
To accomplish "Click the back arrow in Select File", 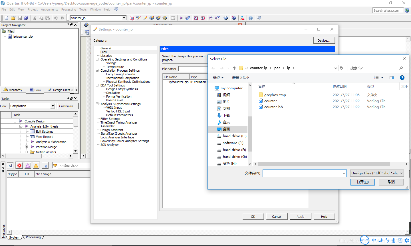I will (x=213, y=68).
